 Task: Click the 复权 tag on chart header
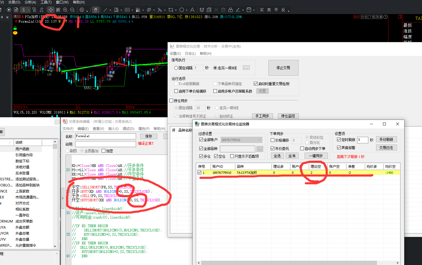click(x=357, y=17)
